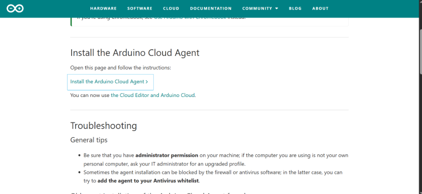Click the chevron after Install Cloud Agent link
Screen dimensions: 422x194
click(x=147, y=82)
